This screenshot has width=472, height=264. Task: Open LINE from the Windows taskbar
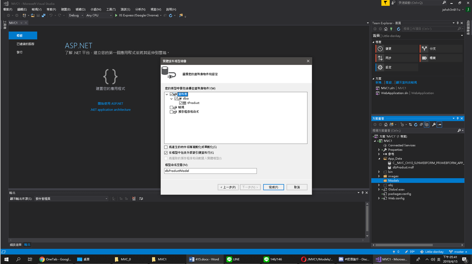pos(233,259)
